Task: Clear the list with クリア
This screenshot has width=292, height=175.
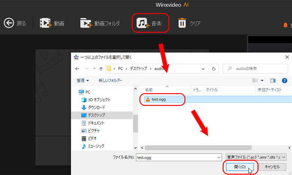Action: click(x=189, y=23)
